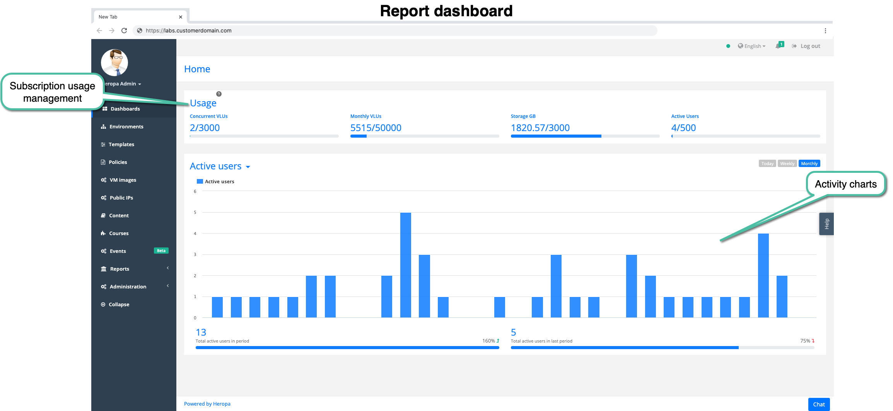Open VM images in the sidebar
Screen dimensions: 893x411
(x=123, y=180)
